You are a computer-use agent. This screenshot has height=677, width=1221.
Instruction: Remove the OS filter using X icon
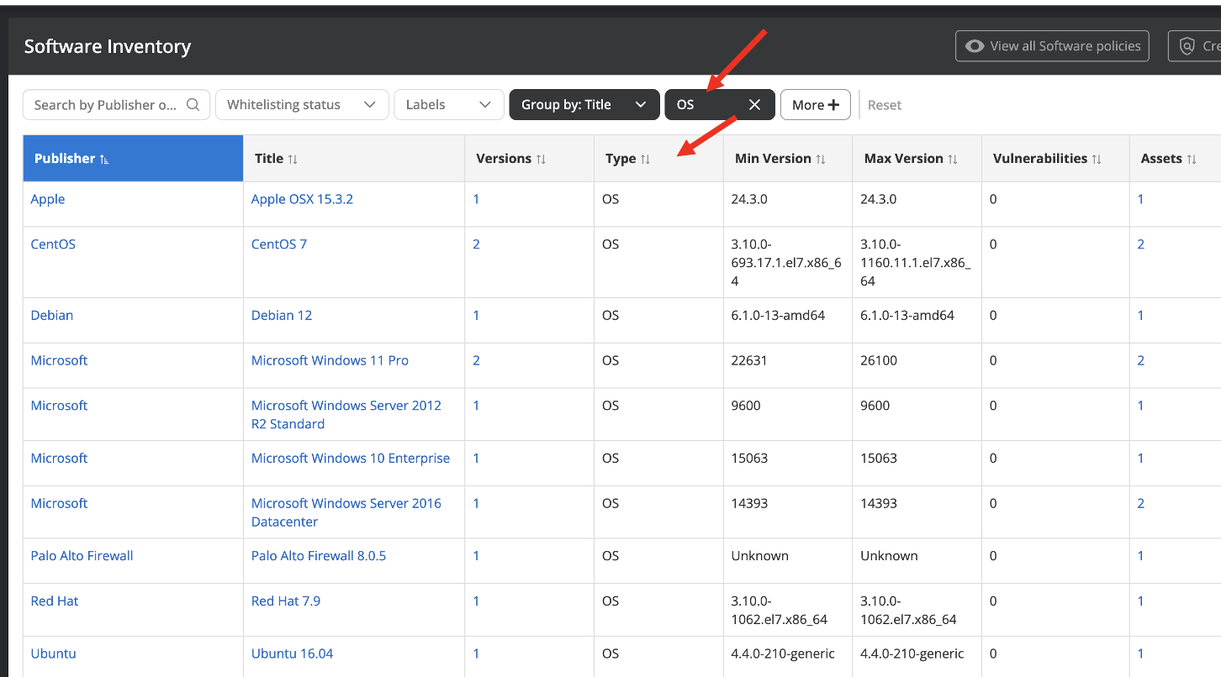click(754, 105)
